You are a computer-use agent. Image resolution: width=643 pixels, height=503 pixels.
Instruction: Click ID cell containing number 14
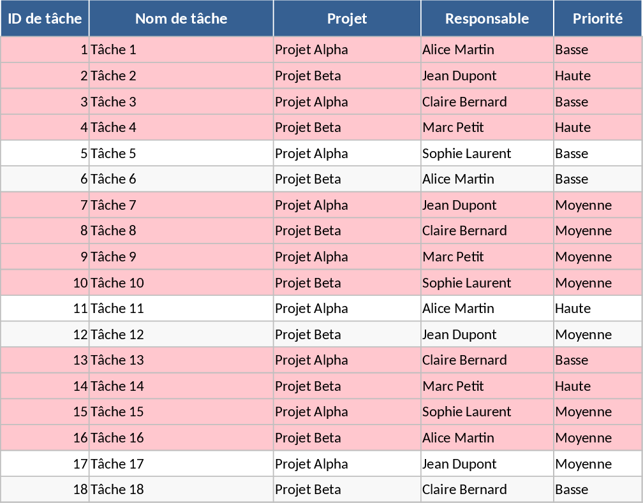pos(45,386)
